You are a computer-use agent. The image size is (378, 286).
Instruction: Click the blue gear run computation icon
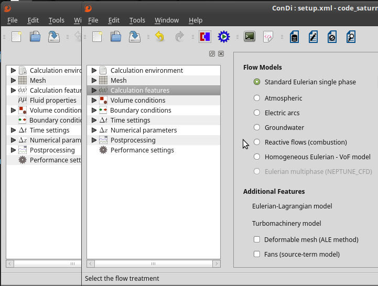[224, 37]
